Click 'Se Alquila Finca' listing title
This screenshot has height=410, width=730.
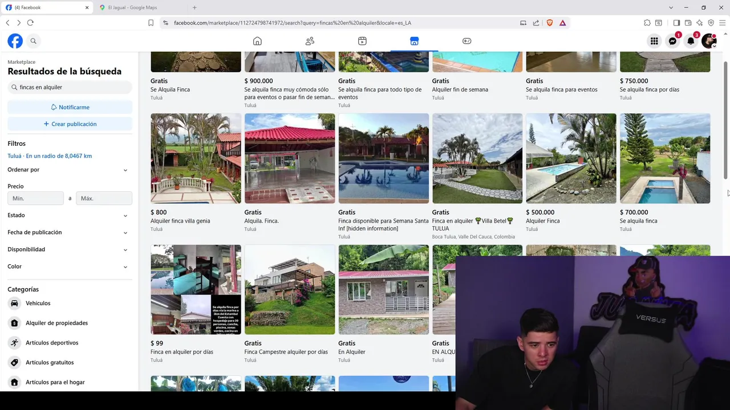click(170, 89)
